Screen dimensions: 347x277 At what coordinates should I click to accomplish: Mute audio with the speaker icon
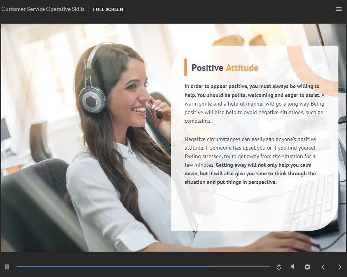(292, 266)
